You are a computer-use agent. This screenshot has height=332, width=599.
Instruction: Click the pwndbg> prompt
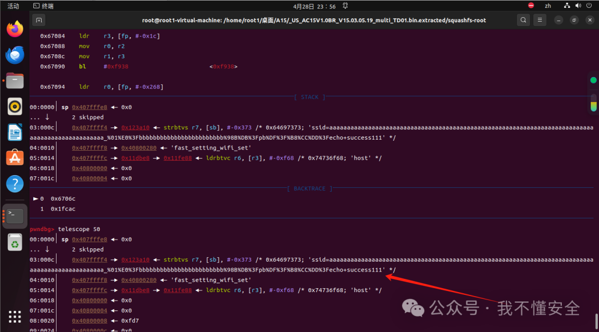pyautogui.click(x=42, y=229)
